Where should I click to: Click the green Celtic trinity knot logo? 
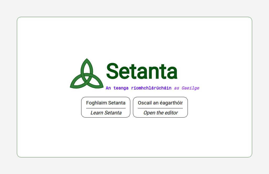click(x=87, y=73)
